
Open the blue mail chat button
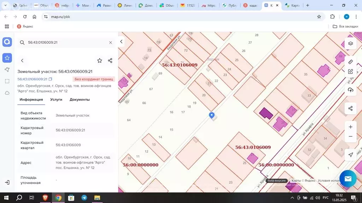348,179
